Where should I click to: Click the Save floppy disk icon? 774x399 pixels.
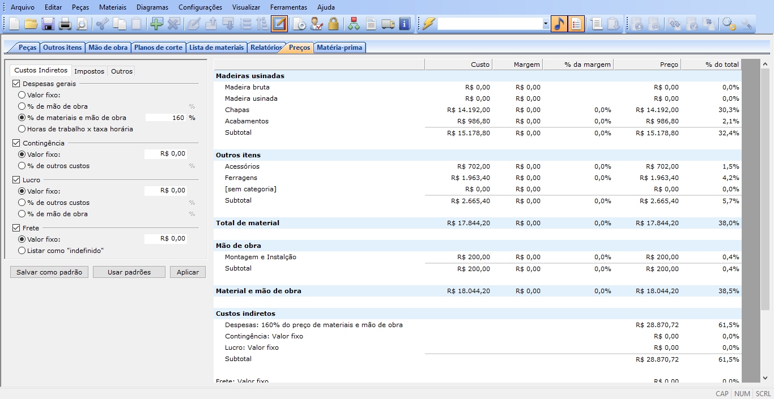click(x=48, y=24)
